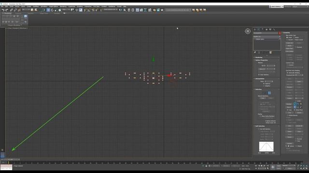Switch to Create command panel tab
Screen dimensions: 309x173
click(x=255, y=29)
